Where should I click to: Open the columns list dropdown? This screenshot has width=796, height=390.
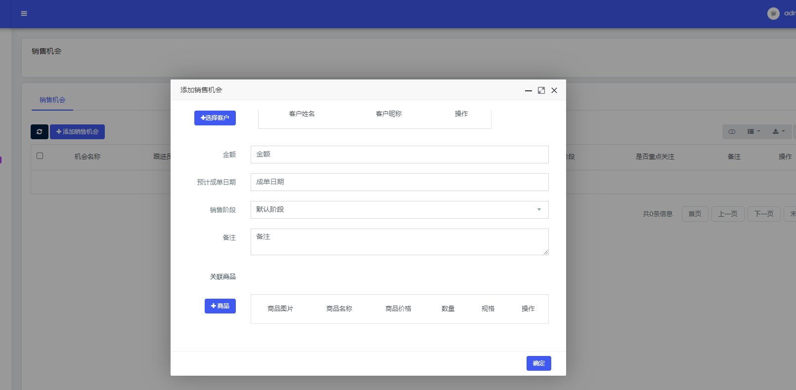pyautogui.click(x=753, y=132)
